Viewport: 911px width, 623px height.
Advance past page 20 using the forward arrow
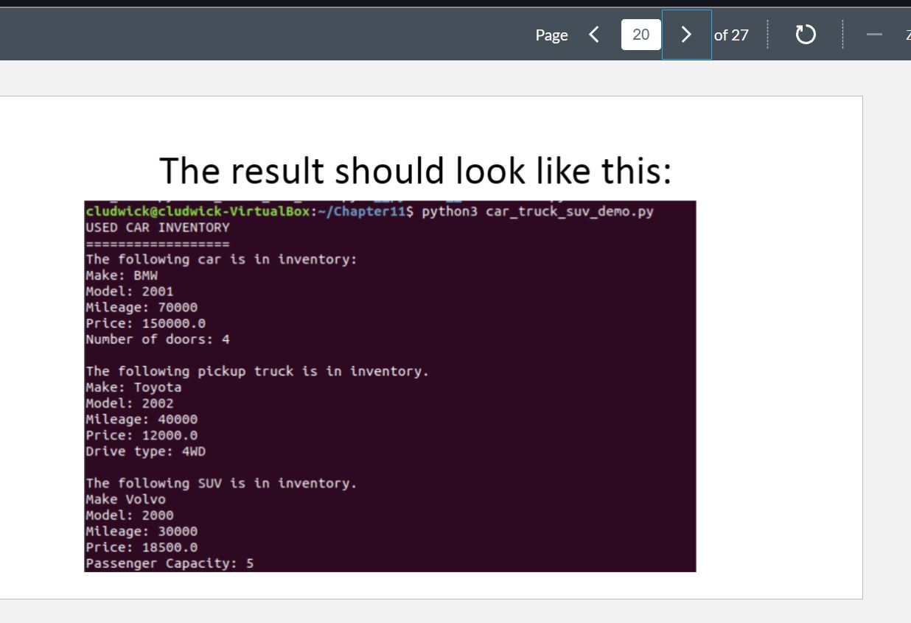[x=686, y=34]
